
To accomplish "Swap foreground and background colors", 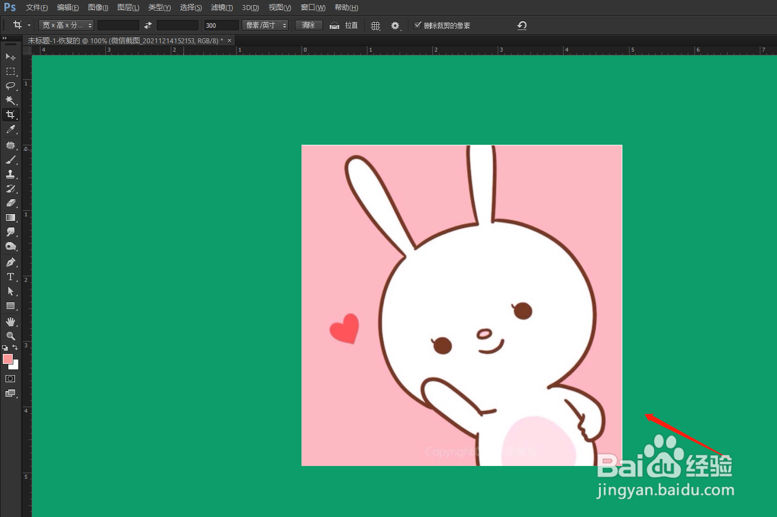I will [x=15, y=347].
